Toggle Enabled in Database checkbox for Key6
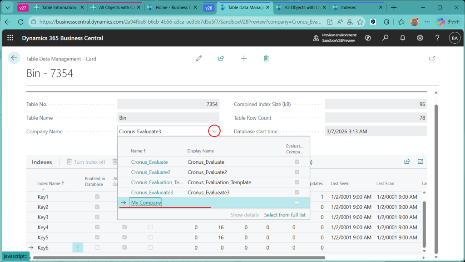 (97, 247)
